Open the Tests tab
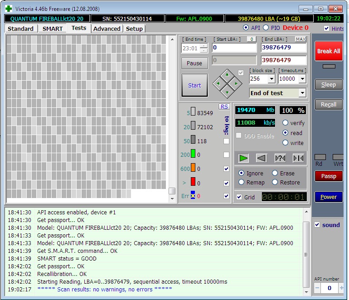The image size is (349, 300). point(79,28)
